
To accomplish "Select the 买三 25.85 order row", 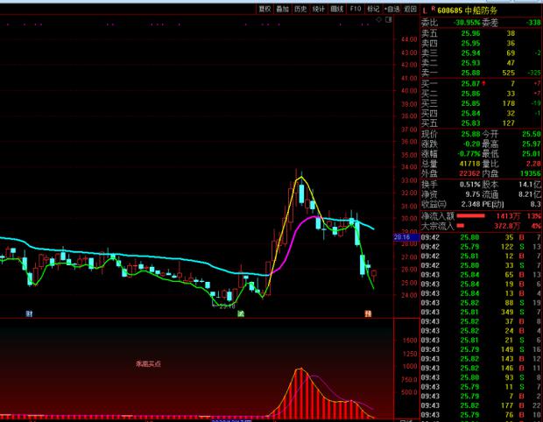I will pos(481,103).
